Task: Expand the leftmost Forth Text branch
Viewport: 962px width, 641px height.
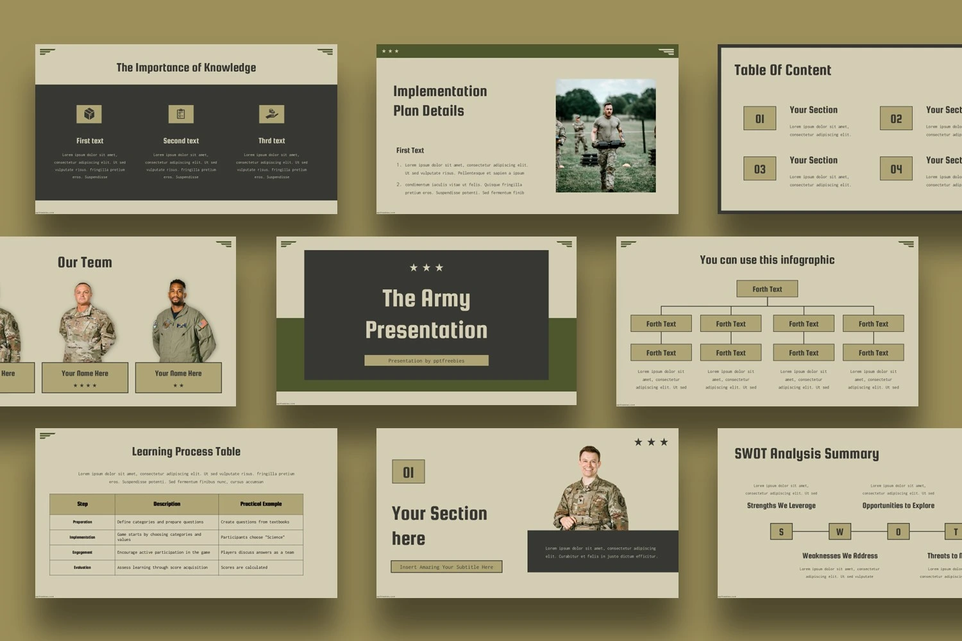Action: coord(661,323)
